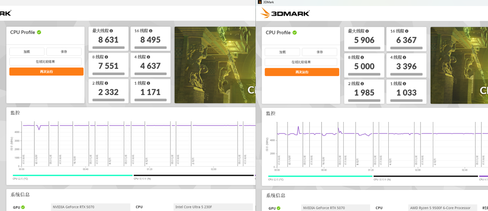Click GPU green check icon in AMD window

(x=279, y=208)
